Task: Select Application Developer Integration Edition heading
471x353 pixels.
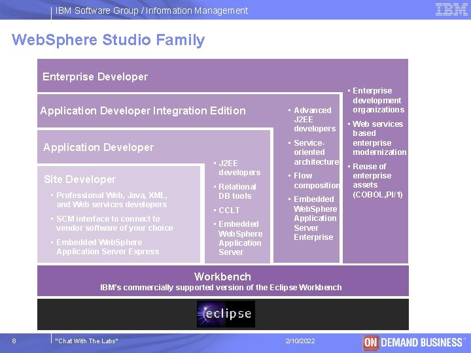Action: click(x=143, y=110)
